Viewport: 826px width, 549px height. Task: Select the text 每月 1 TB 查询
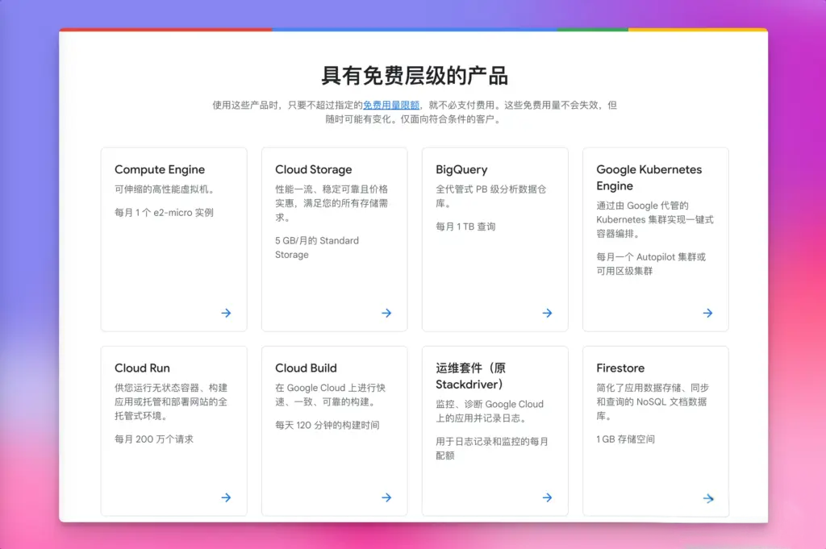tap(465, 227)
